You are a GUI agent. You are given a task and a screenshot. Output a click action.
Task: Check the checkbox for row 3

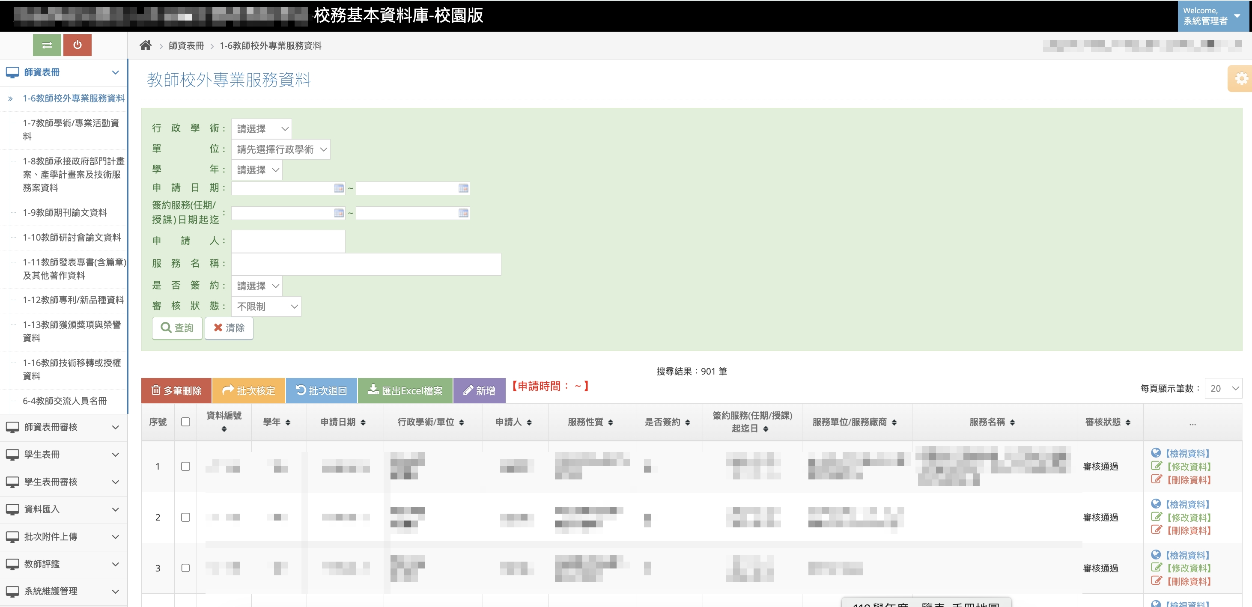185,568
